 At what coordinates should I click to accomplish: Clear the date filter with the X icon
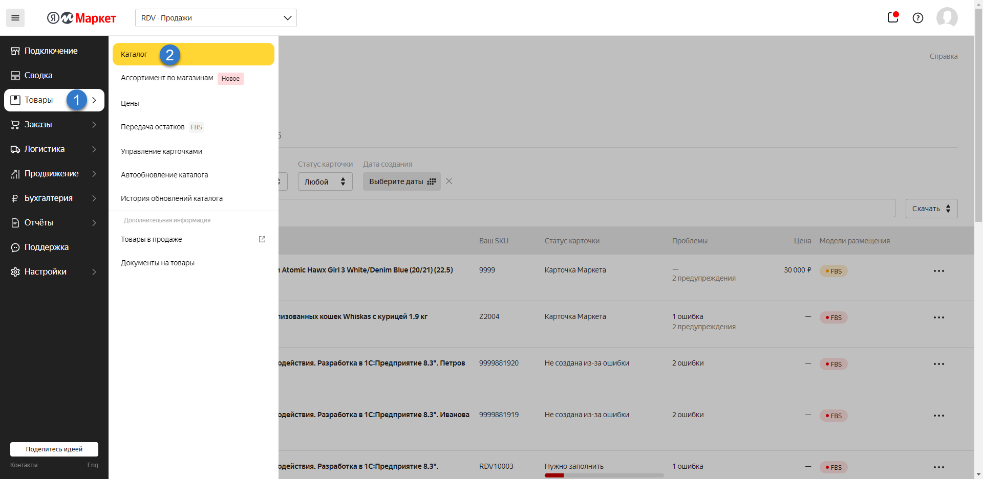449,181
